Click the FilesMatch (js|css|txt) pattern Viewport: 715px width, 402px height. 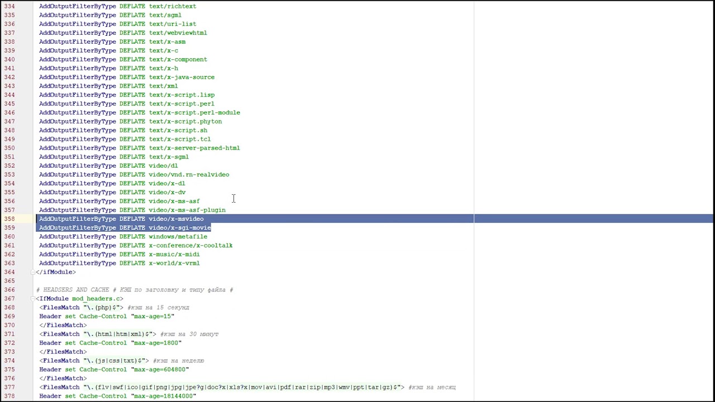115,361
